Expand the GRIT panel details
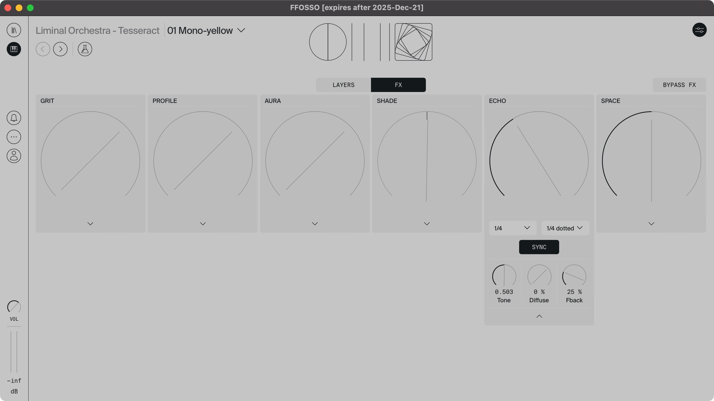 click(x=90, y=223)
